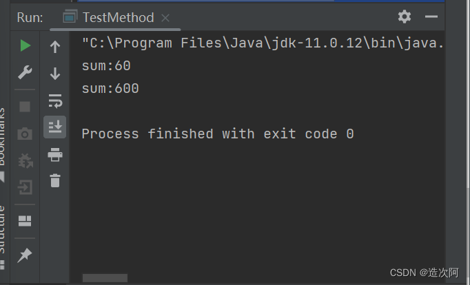Viewport: 470px width, 285px height.
Task: Clear all console output with trash icon
Action: click(55, 180)
